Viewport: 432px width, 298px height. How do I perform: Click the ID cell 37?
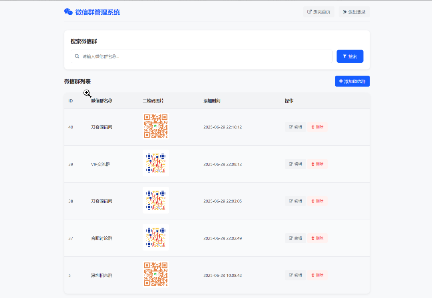click(x=71, y=238)
